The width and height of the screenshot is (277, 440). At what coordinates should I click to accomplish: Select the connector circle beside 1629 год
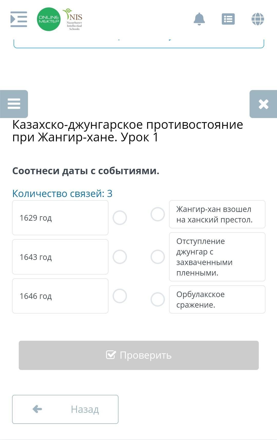coord(120,218)
